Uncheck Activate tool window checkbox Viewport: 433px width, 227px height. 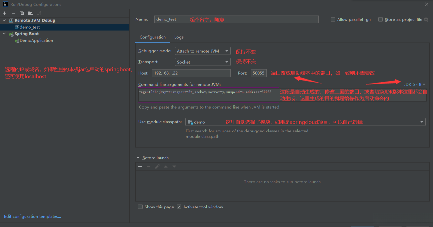179,207
